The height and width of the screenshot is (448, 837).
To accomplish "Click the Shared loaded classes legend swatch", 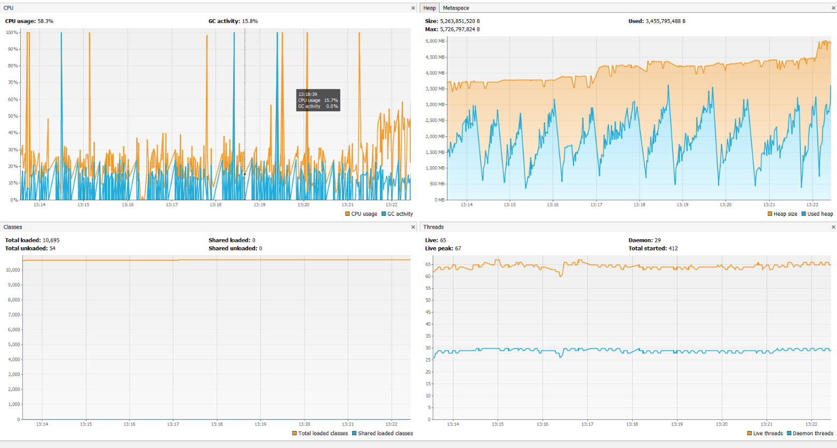I will [x=354, y=434].
